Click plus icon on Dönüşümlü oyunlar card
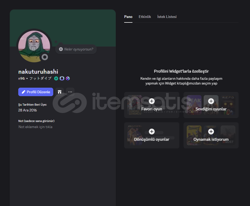The height and width of the screenshot is (206, 250). click(152, 132)
